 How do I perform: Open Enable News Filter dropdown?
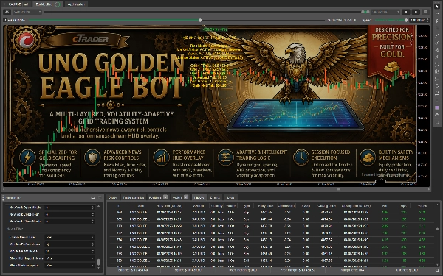tap(70, 237)
